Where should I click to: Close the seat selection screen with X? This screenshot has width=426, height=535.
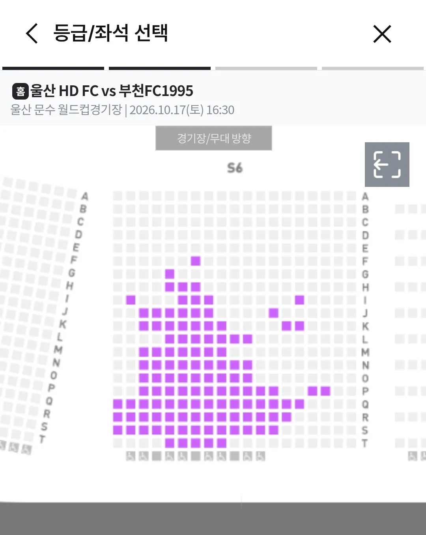coord(382,34)
